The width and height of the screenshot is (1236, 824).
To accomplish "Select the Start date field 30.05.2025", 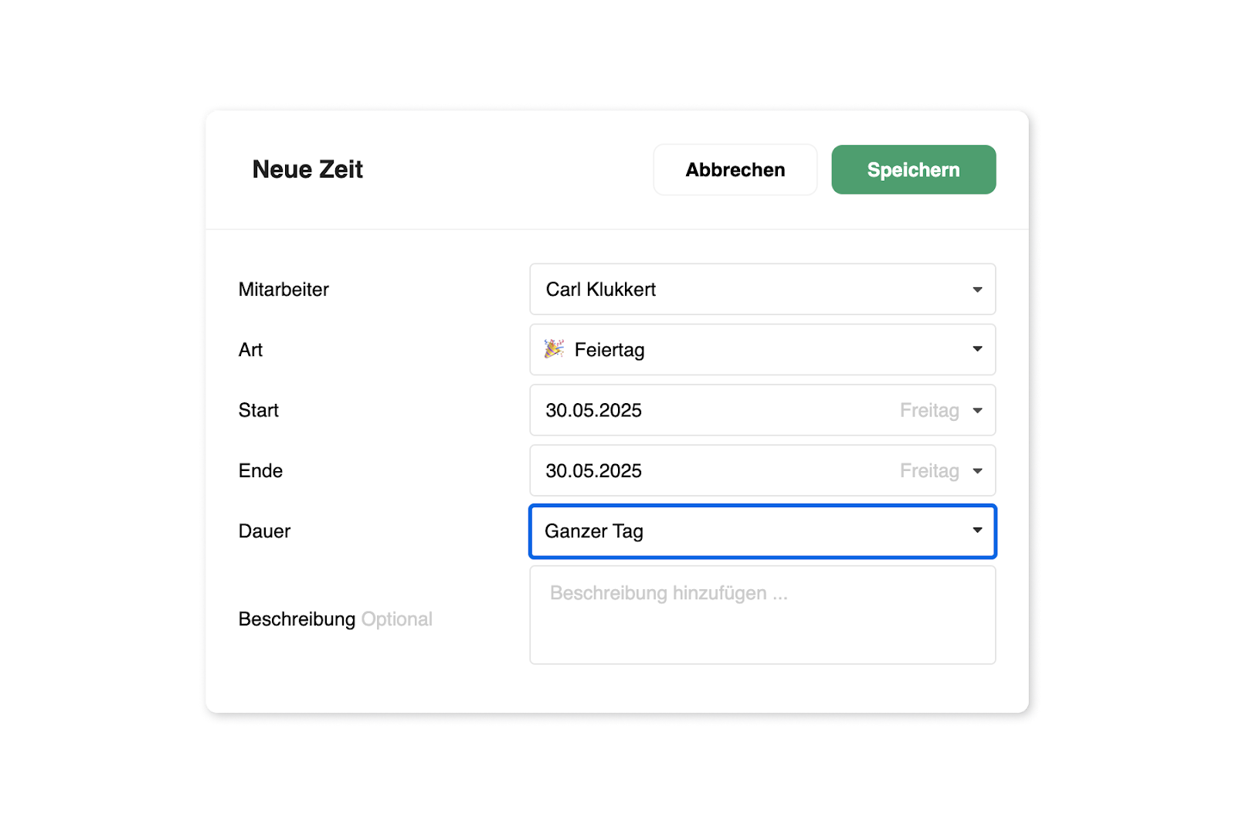I will click(762, 410).
